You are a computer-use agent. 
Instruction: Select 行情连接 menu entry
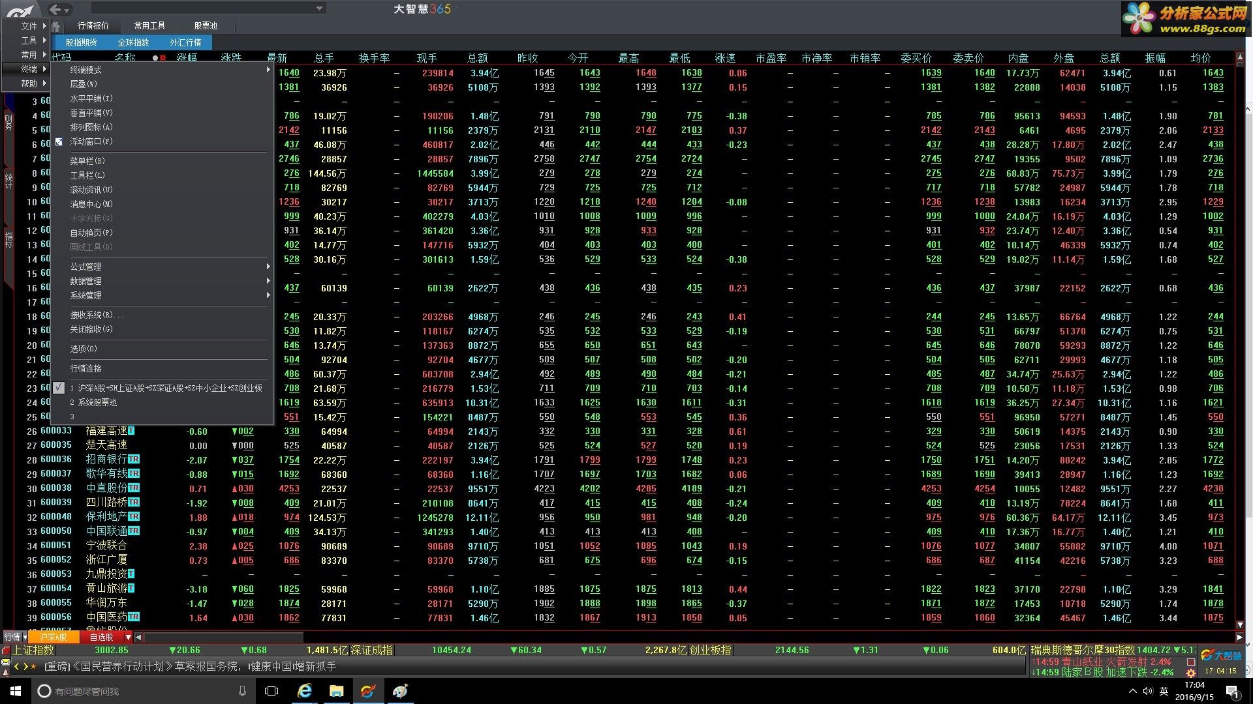pyautogui.click(x=162, y=368)
